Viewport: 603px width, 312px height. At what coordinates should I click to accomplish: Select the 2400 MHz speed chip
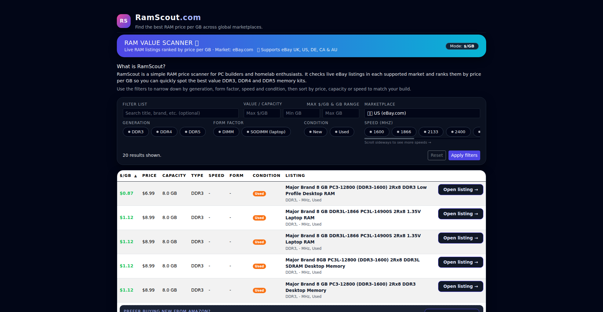click(x=458, y=132)
